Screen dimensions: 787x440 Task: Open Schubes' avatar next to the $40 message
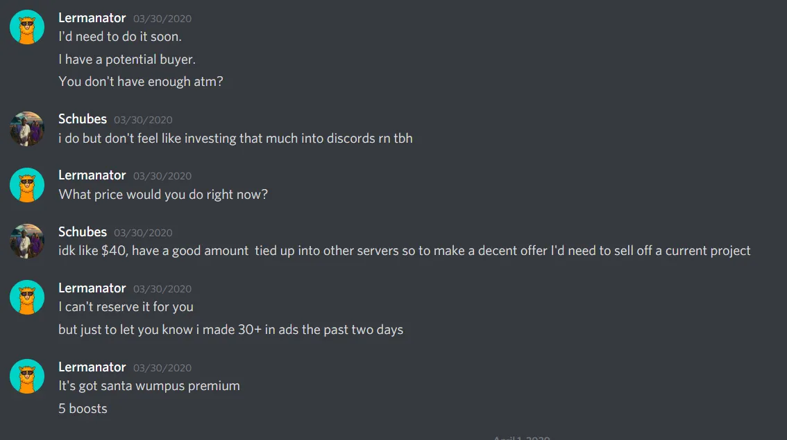tap(27, 241)
